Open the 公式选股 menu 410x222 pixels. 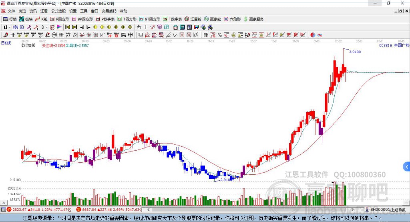tap(58, 11)
